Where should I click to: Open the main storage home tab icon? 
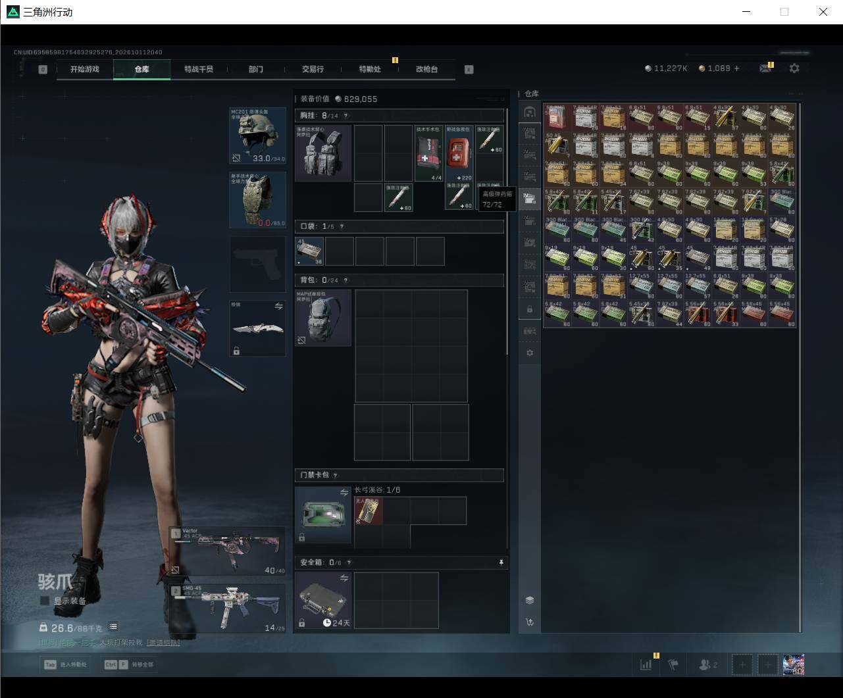pyautogui.click(x=530, y=112)
